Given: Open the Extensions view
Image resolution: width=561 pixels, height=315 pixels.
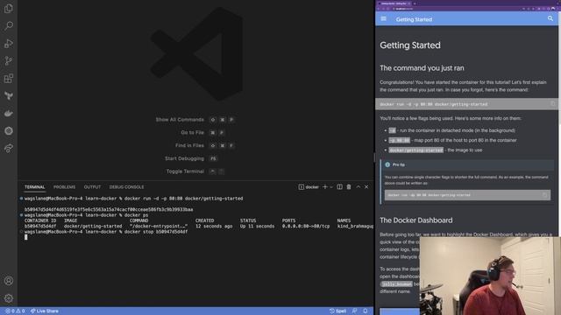Looking at the screenshot, I should pos(9,78).
